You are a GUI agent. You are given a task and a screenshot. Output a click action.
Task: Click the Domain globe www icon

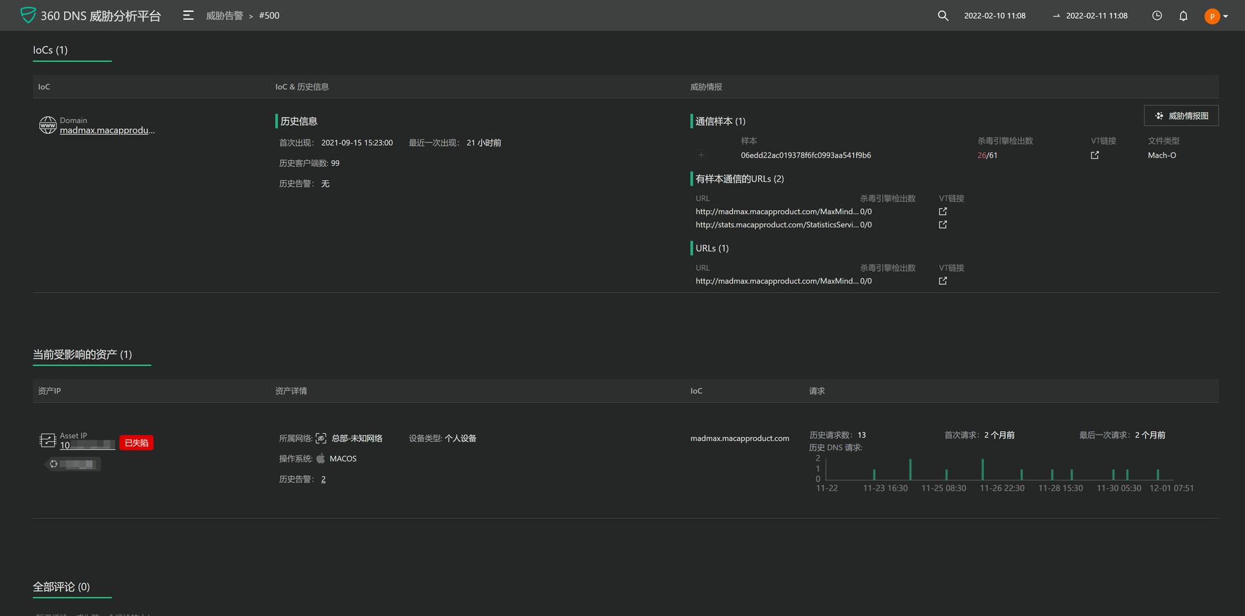coord(48,125)
